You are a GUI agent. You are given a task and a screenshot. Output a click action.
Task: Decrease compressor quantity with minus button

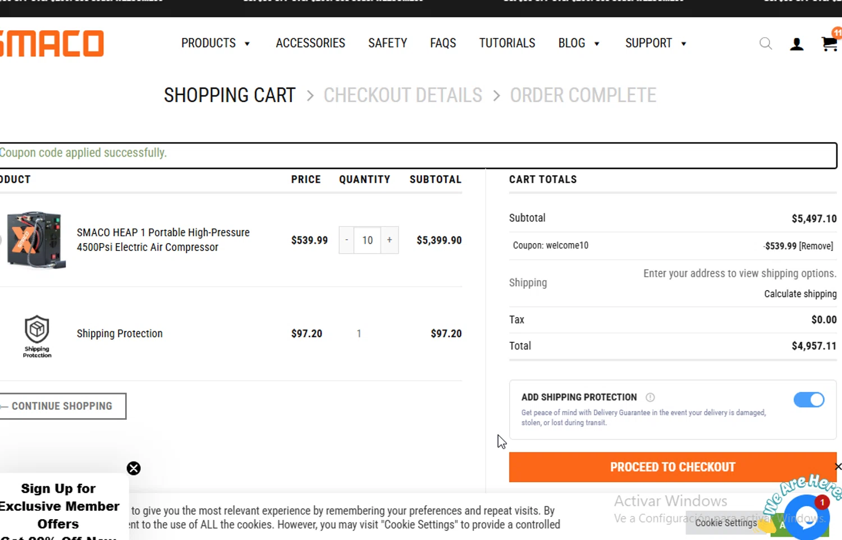tap(346, 240)
